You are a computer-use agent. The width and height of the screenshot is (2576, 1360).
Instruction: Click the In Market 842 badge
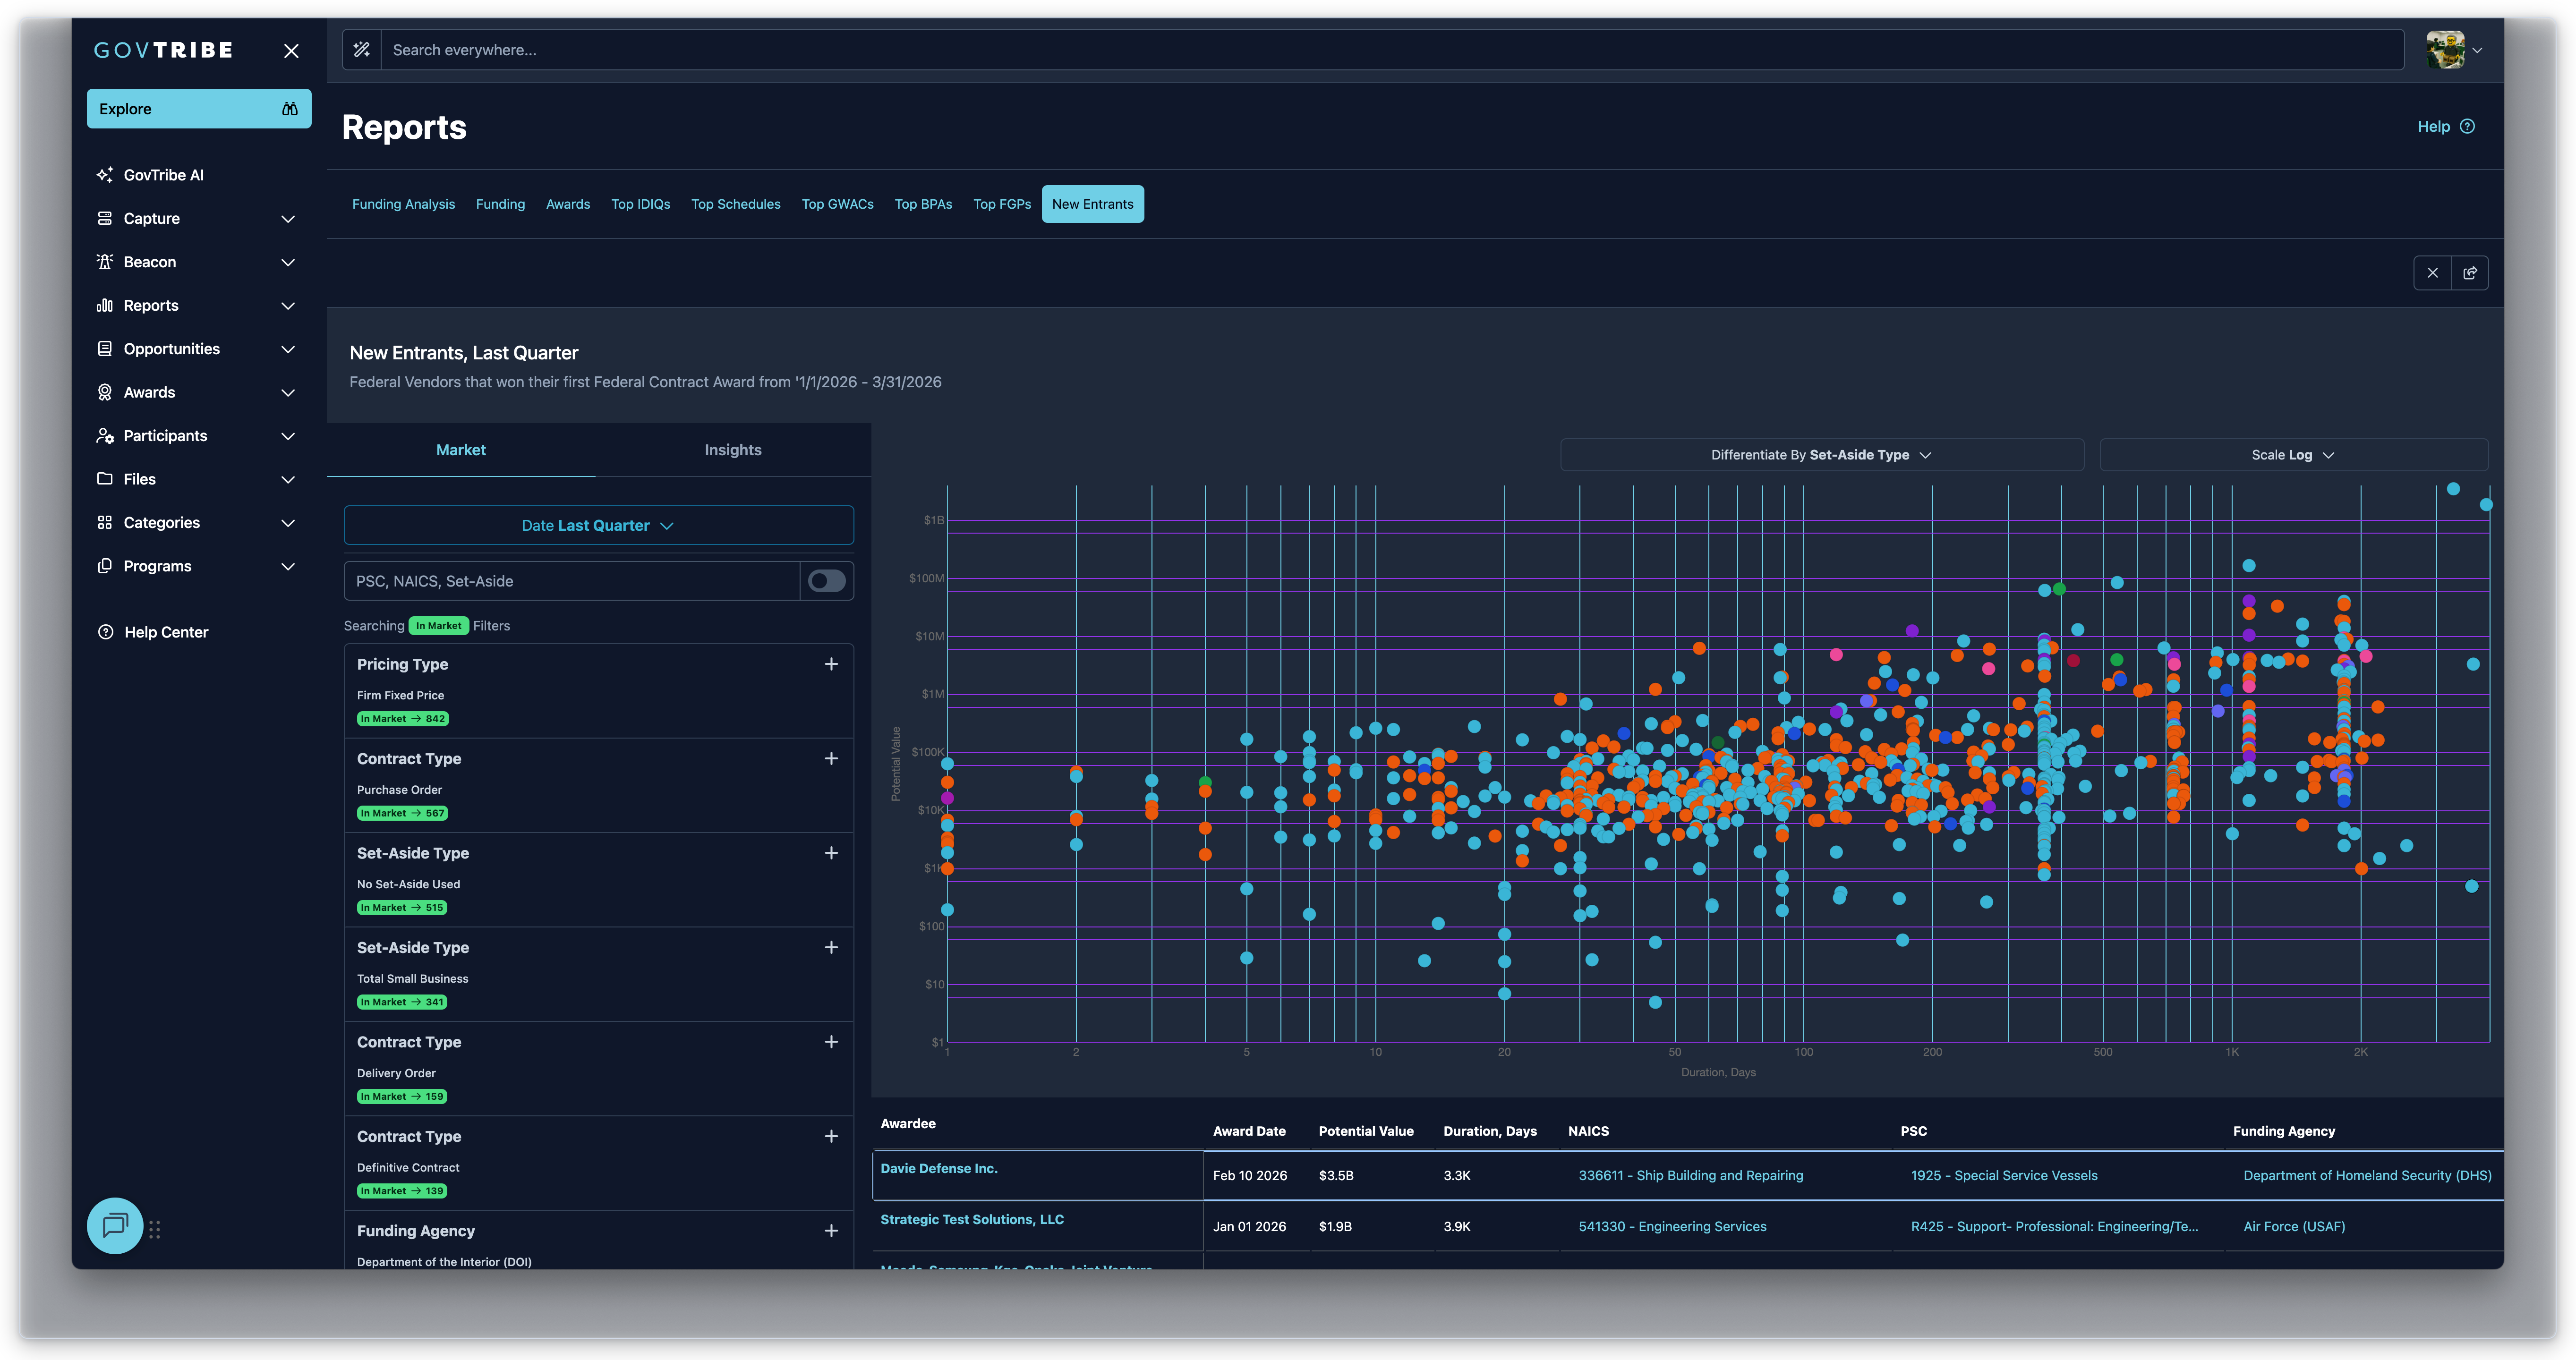tap(403, 719)
